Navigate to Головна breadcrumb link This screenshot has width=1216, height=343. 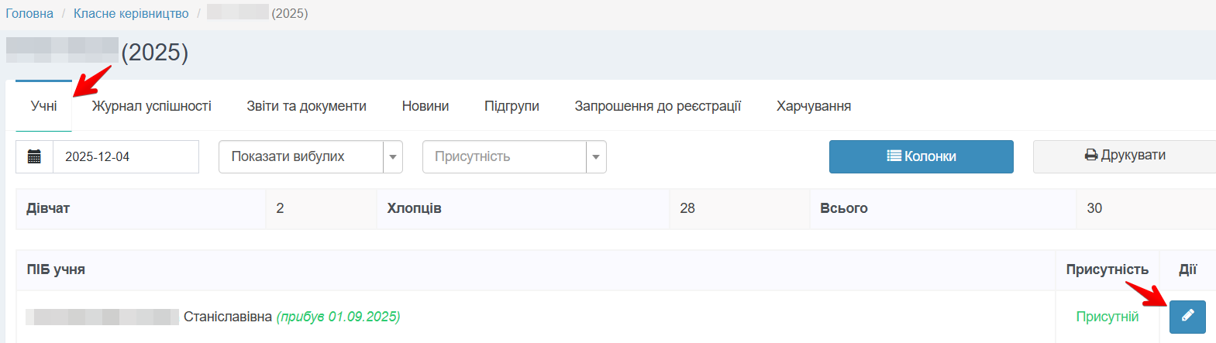pyautogui.click(x=29, y=13)
